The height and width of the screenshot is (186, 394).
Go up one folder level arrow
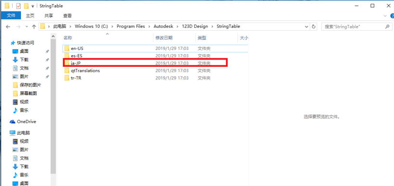coord(34,26)
